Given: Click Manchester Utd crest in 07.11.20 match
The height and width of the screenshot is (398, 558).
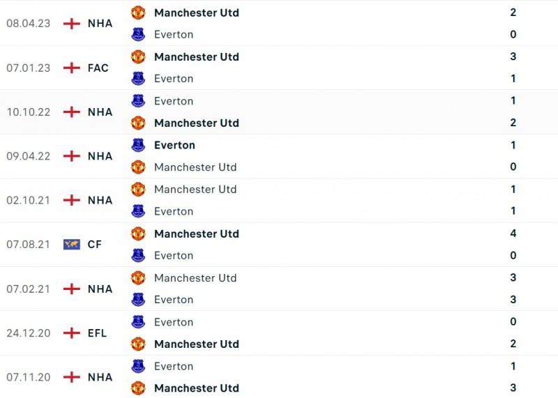Looking at the screenshot, I should click(138, 388).
